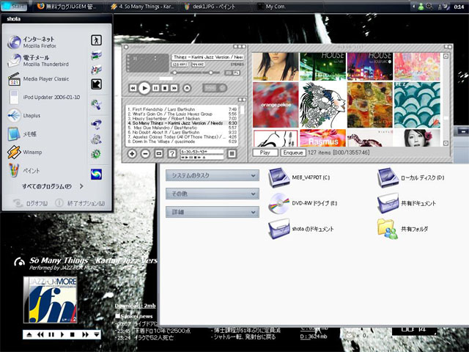Image resolution: width=469 pixels, height=352 pixels.
Task: Click the blue swirl icon beside ペイント
Action: (96, 175)
